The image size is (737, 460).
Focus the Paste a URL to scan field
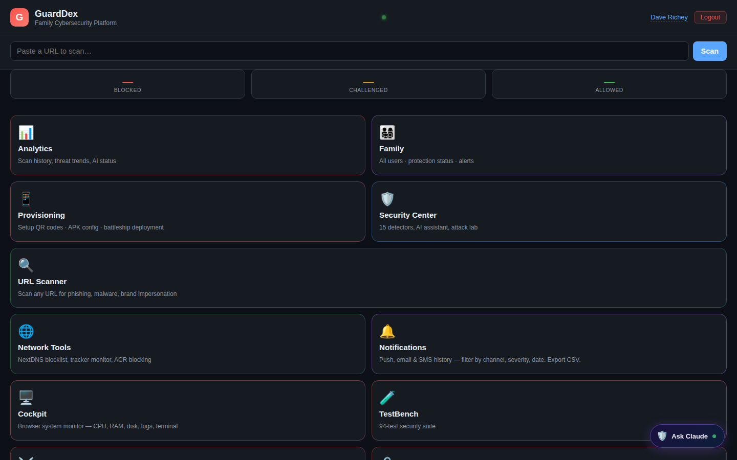tap(349, 51)
